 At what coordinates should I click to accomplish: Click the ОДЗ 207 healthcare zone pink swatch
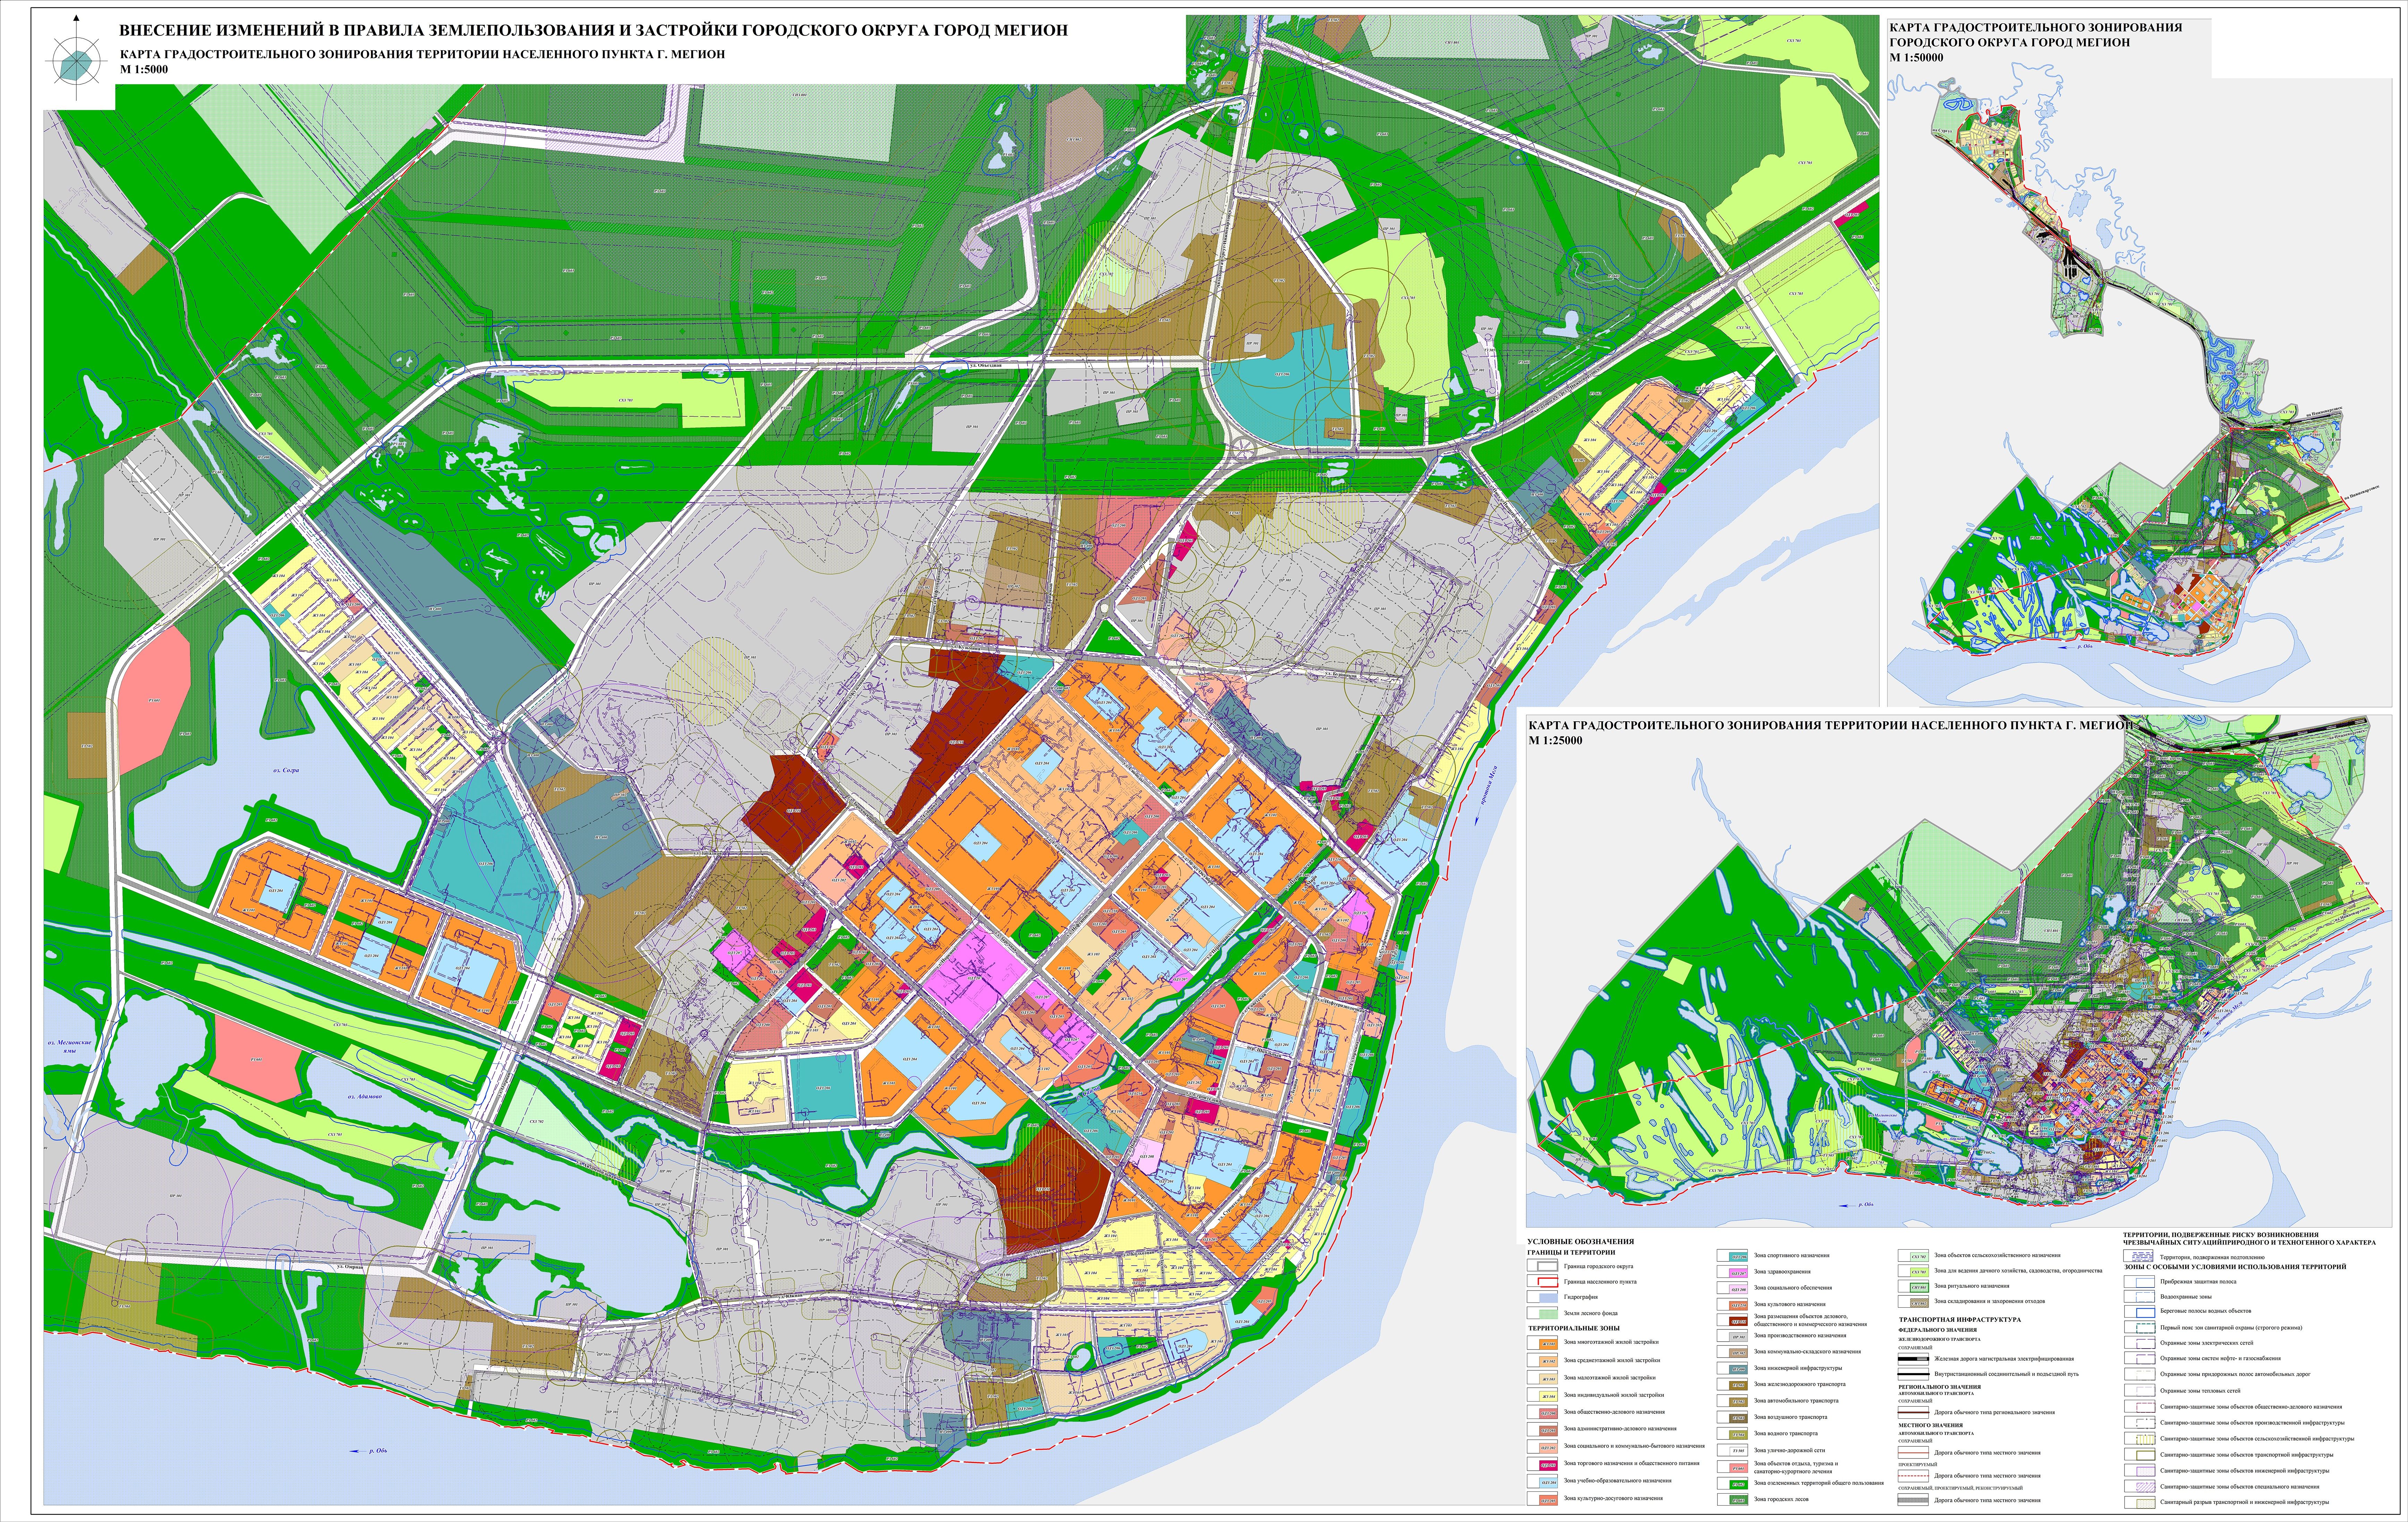(x=1739, y=1273)
